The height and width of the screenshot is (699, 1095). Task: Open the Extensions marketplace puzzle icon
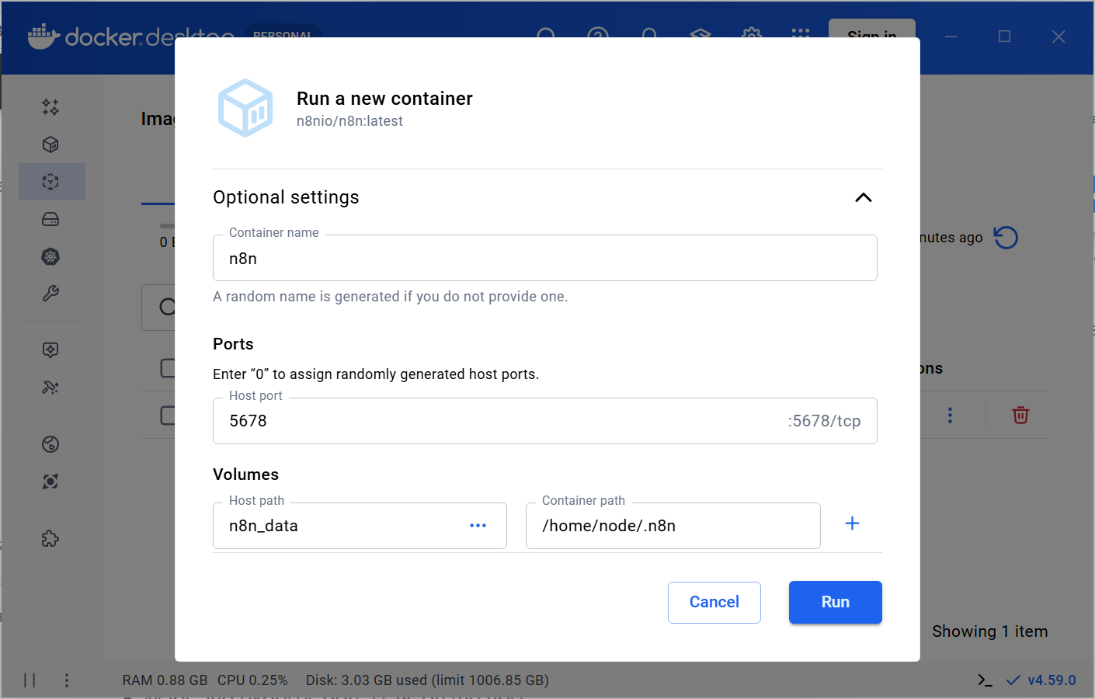point(50,538)
